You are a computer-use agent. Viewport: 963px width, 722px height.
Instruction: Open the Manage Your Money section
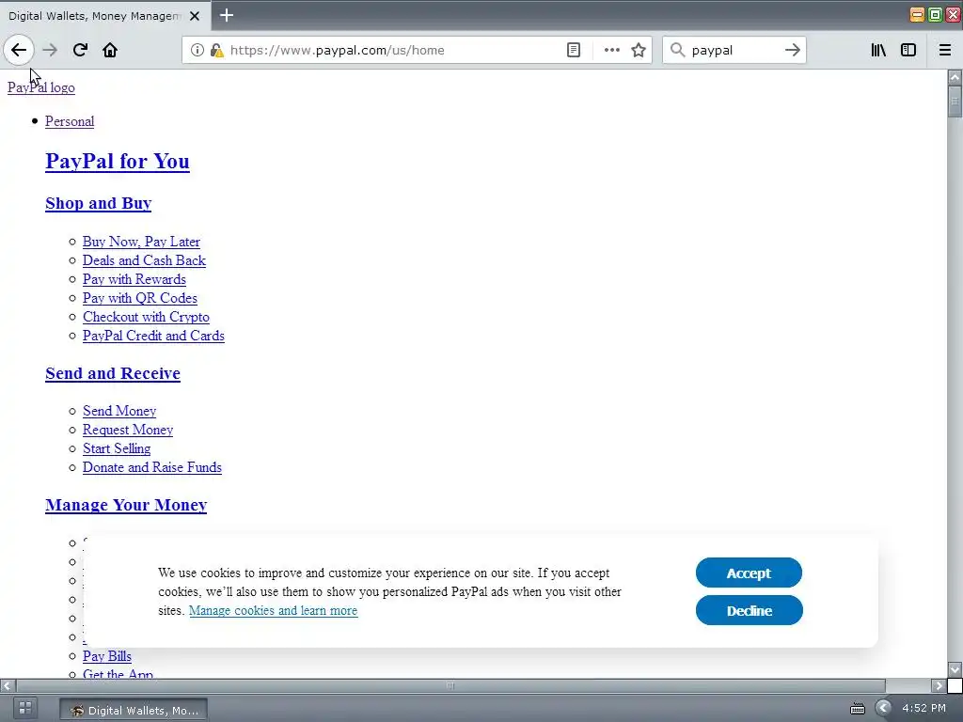(126, 505)
